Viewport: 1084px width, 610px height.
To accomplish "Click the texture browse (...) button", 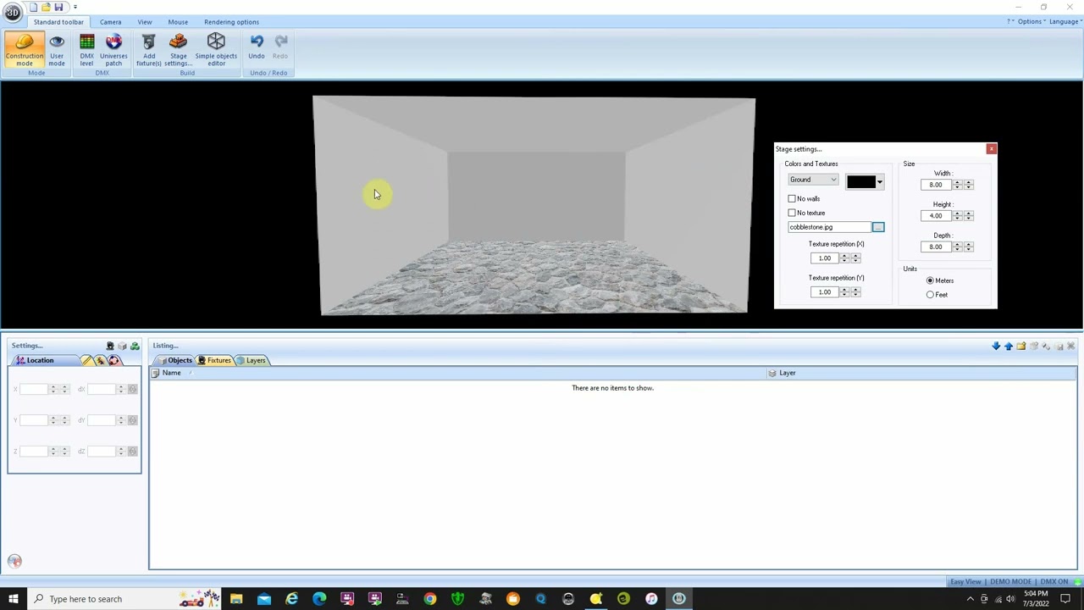I will pyautogui.click(x=878, y=227).
